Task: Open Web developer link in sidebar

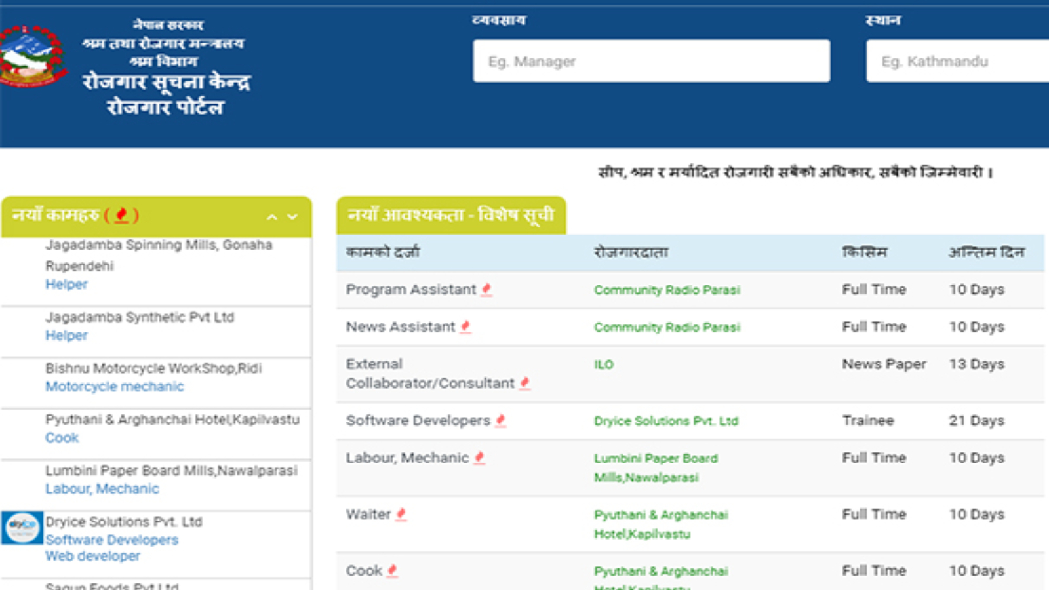Action: tap(92, 556)
